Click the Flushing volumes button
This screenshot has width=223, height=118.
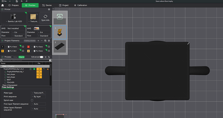coord(30,41)
